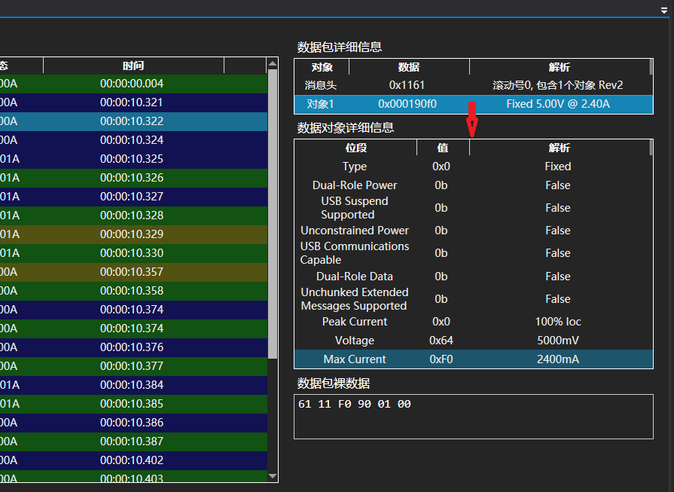The image size is (674, 492).
Task: Select the USB Suspend Supported row
Action: pos(474,208)
